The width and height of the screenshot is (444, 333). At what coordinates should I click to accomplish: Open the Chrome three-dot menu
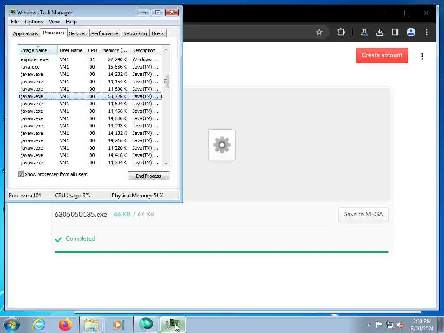coord(427,32)
